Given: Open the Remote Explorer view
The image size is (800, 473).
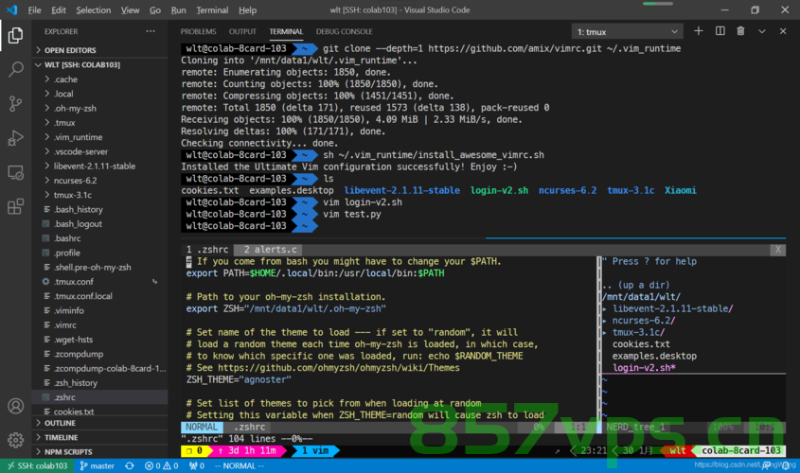Looking at the screenshot, I should tap(15, 173).
